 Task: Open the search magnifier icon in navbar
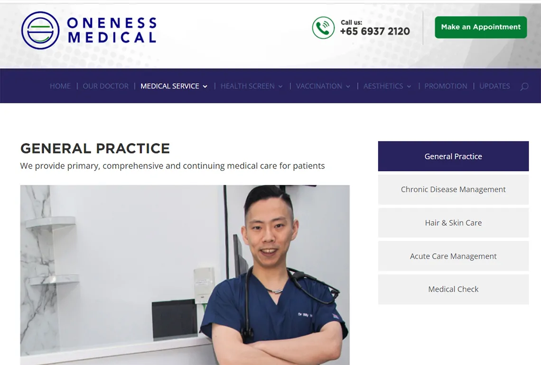click(x=524, y=86)
